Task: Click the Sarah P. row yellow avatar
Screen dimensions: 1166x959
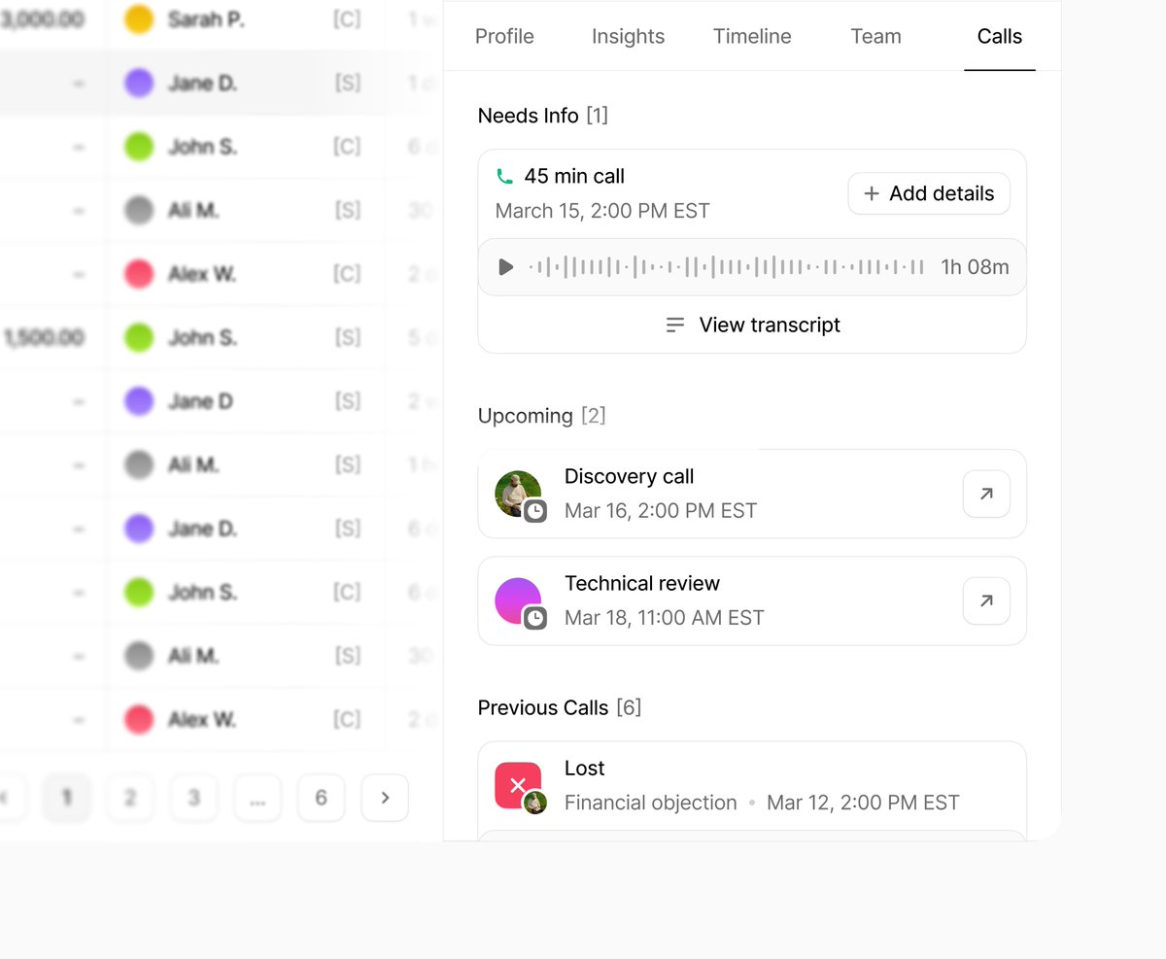Action: (x=139, y=19)
